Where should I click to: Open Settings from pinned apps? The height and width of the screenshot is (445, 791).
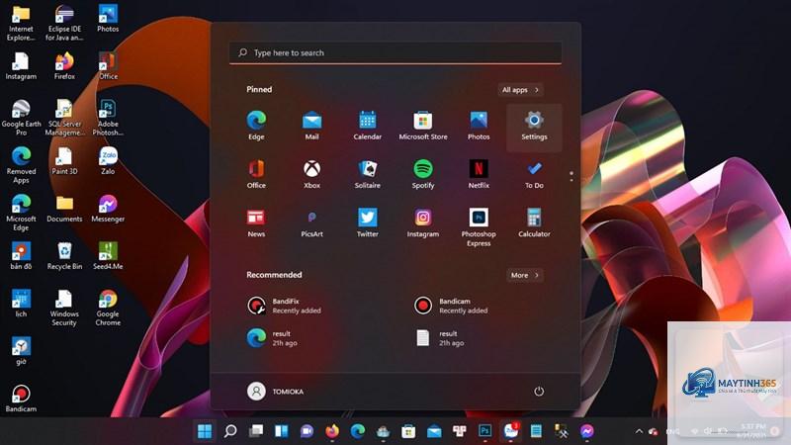coord(534,126)
